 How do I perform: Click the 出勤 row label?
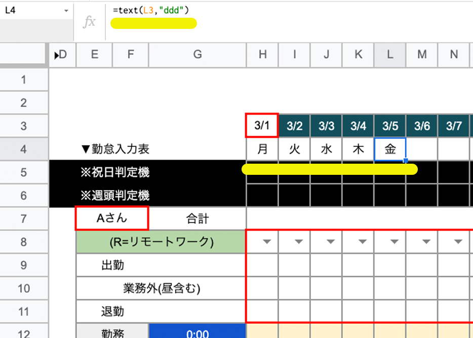point(112,265)
